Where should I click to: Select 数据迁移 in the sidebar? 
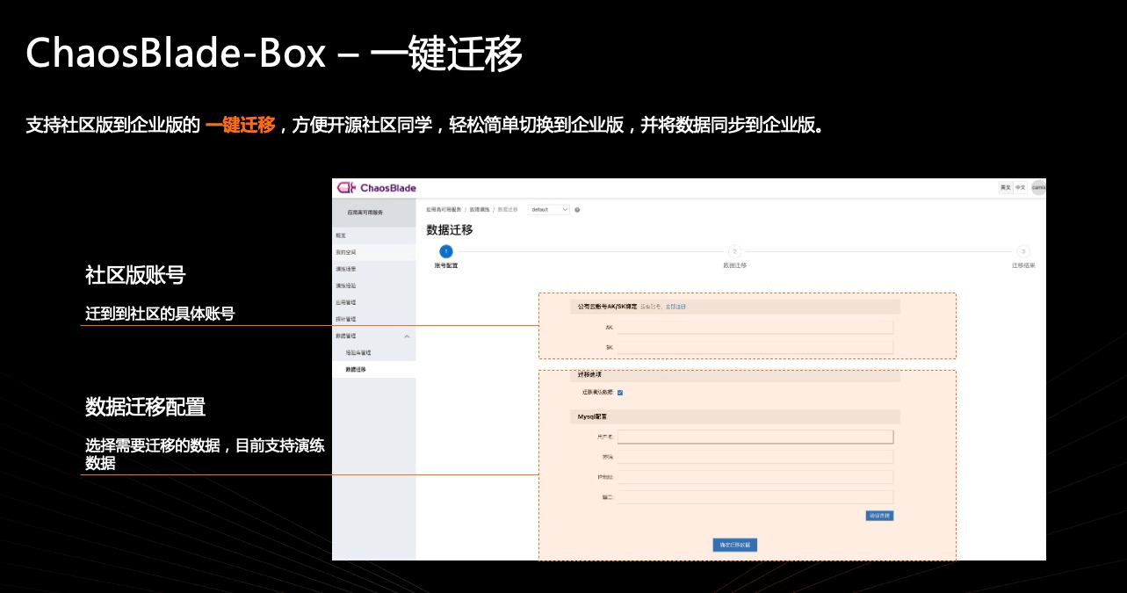(356, 370)
